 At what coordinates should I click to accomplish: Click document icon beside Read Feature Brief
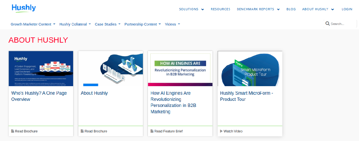[x=152, y=131]
